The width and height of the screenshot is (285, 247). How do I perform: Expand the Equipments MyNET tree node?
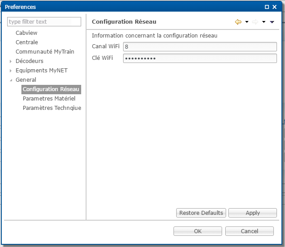point(11,71)
